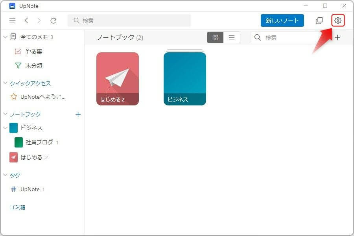Go forward with the right arrow
The image size is (354, 236).
point(39,20)
